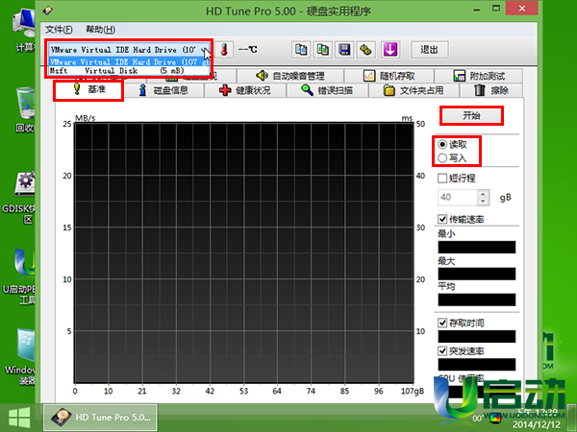Screen dimensions: 577x432
Task: Click the copy info to clipboard icon
Action: 301,50
